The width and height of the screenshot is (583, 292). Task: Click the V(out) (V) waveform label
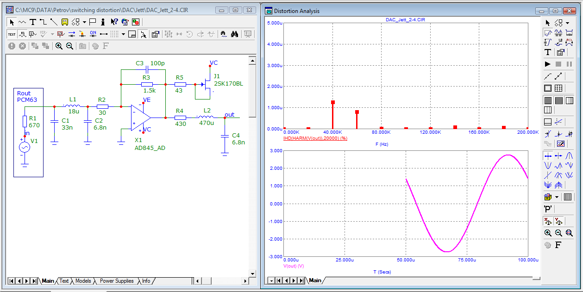293,267
